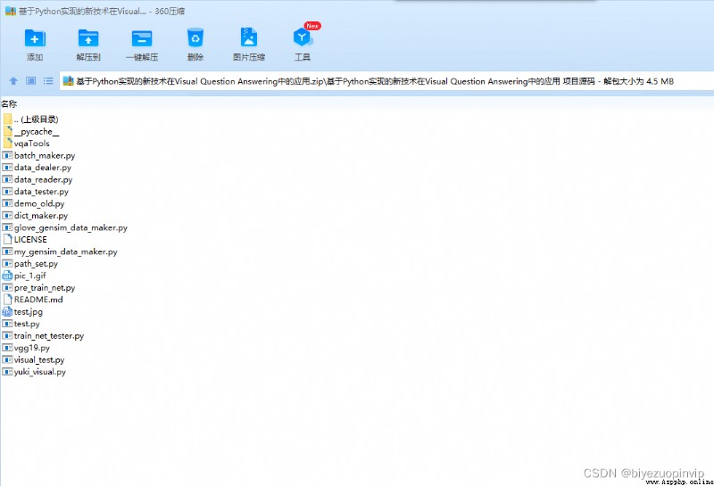This screenshot has height=486, width=714.
Task: Click the archive path address field
Action: pyautogui.click(x=386, y=81)
